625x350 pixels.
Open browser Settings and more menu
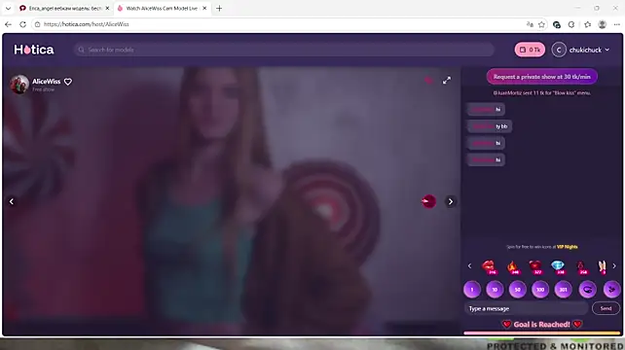pyautogui.click(x=616, y=24)
